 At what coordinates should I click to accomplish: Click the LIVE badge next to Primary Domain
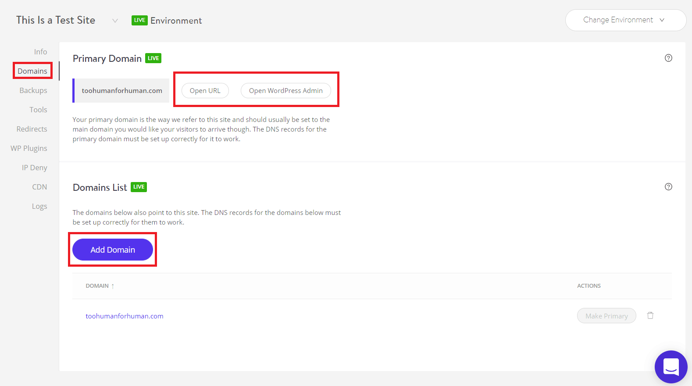pos(153,58)
